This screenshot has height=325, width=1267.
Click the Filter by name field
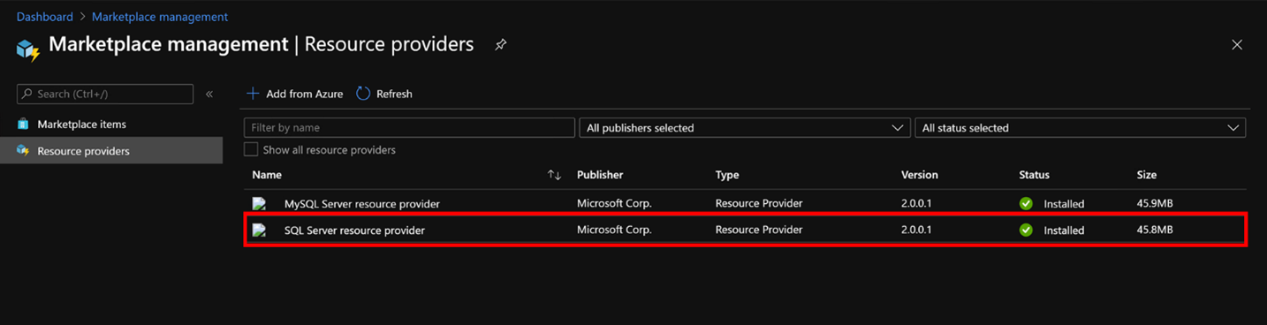click(x=409, y=128)
